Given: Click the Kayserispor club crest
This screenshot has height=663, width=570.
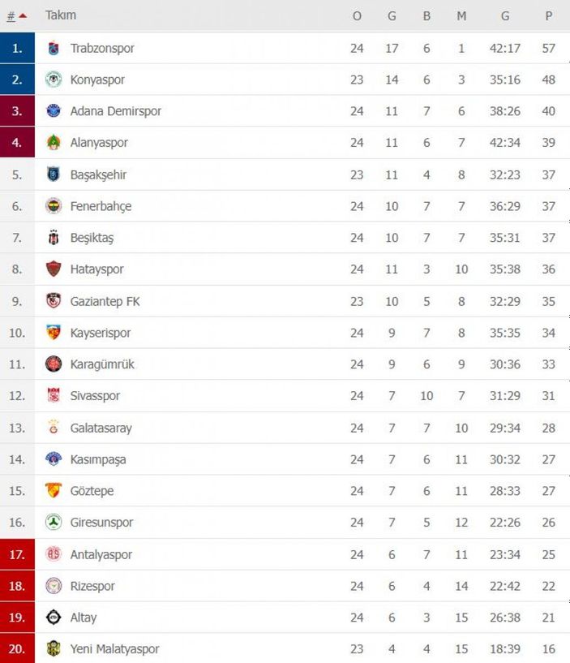Looking at the screenshot, I should coord(54,333).
